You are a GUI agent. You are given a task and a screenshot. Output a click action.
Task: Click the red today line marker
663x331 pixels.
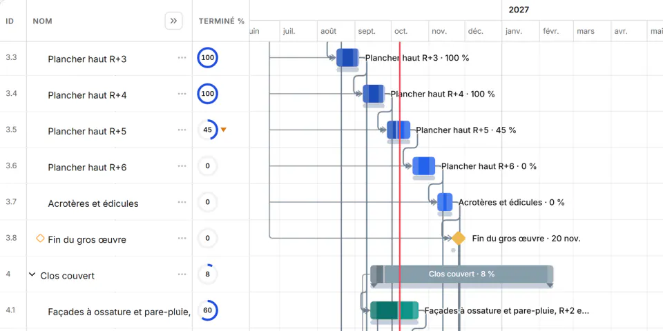click(x=400, y=185)
